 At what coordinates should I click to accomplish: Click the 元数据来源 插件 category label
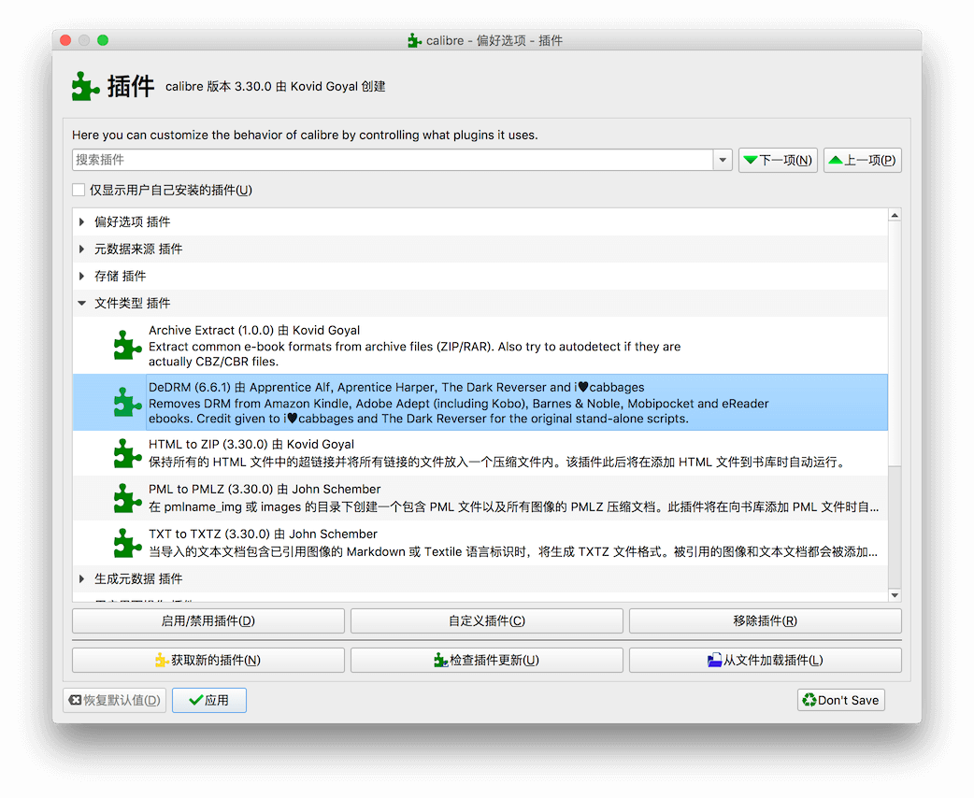point(138,249)
